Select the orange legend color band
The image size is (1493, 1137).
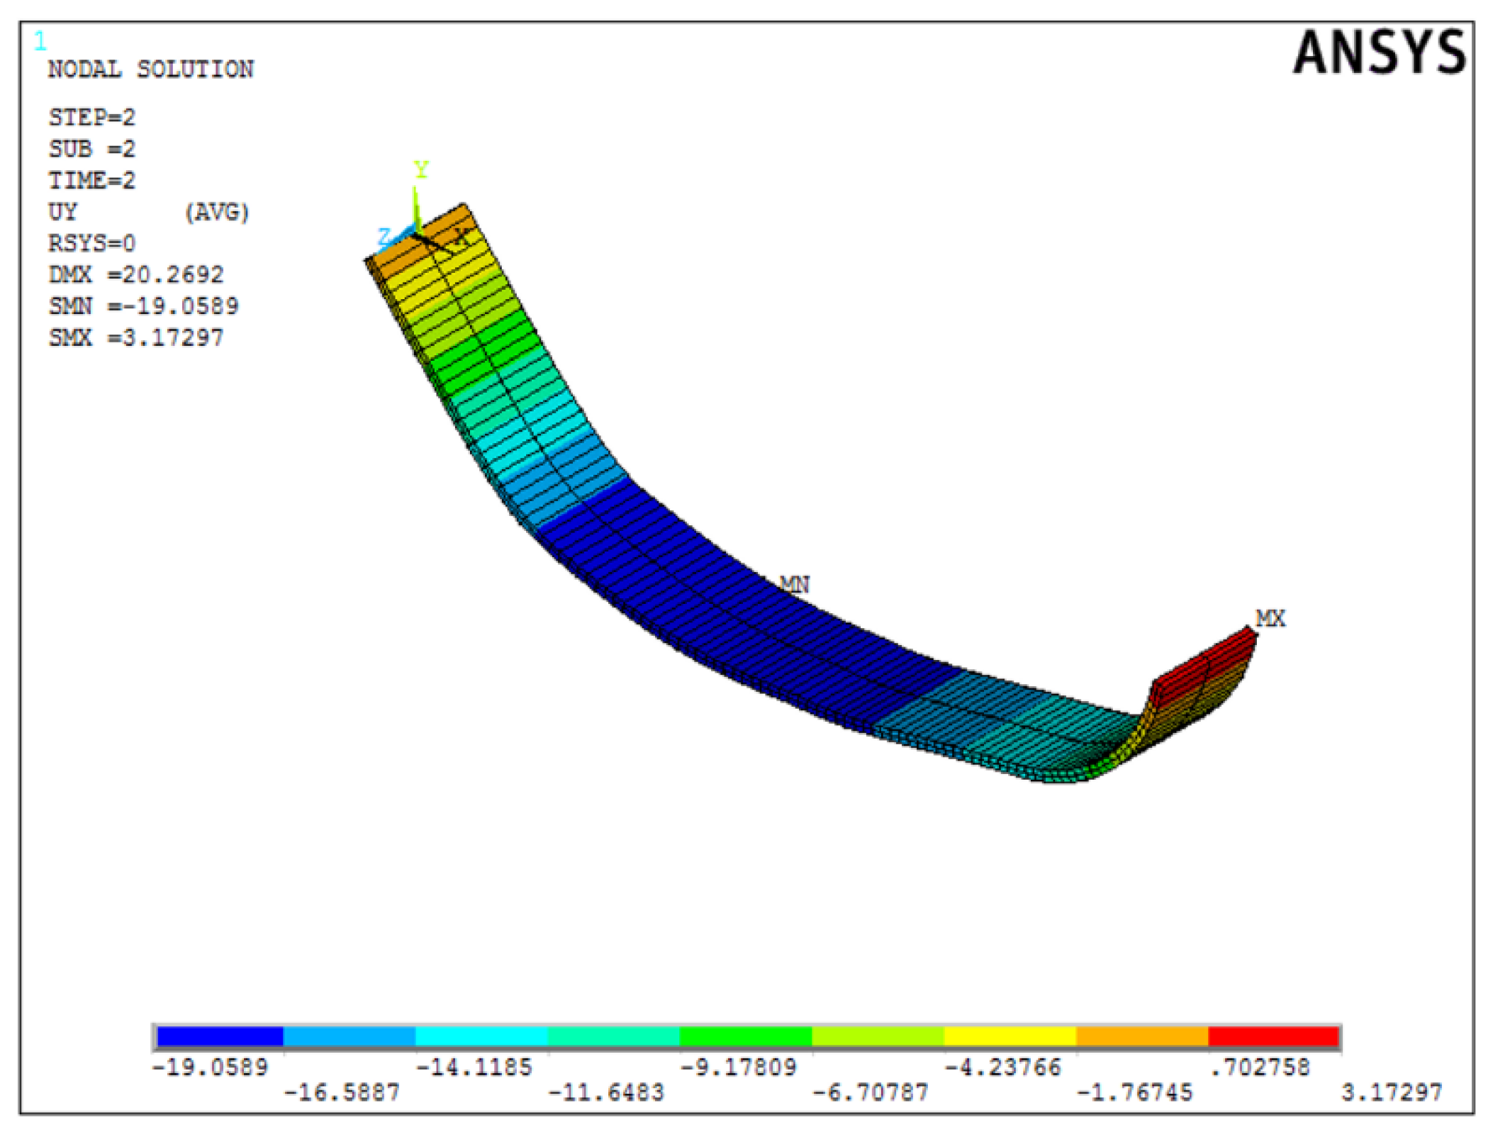[1141, 1036]
